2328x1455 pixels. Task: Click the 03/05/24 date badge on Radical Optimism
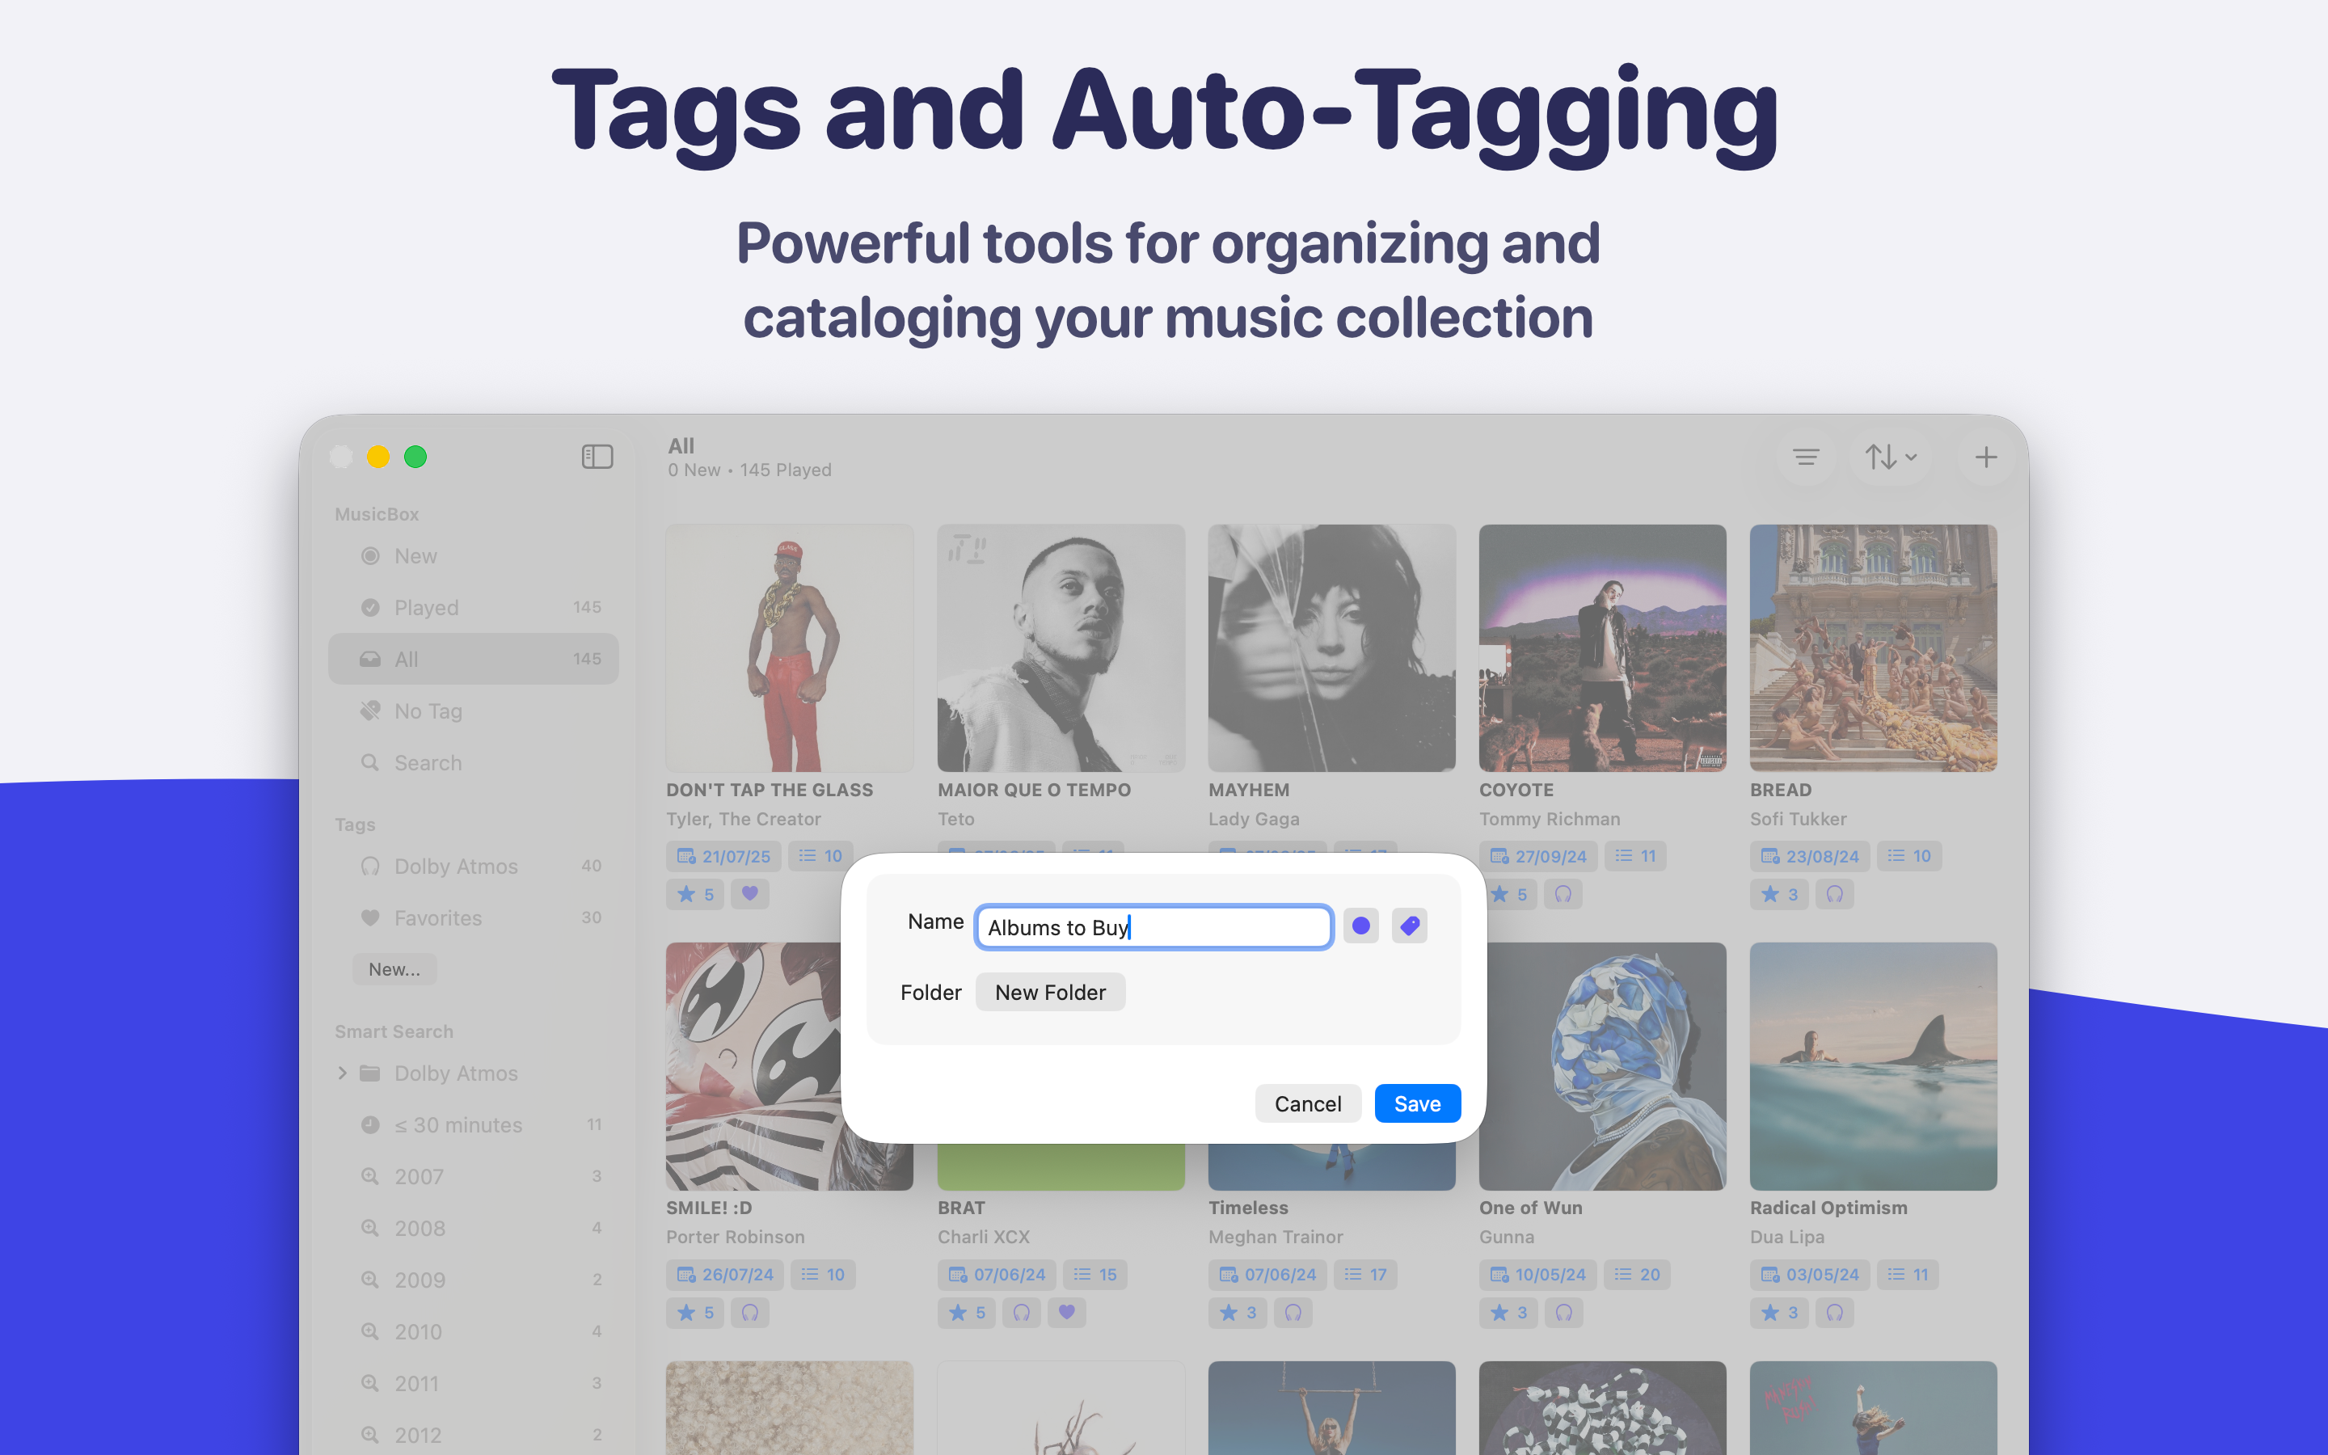coord(1810,1274)
